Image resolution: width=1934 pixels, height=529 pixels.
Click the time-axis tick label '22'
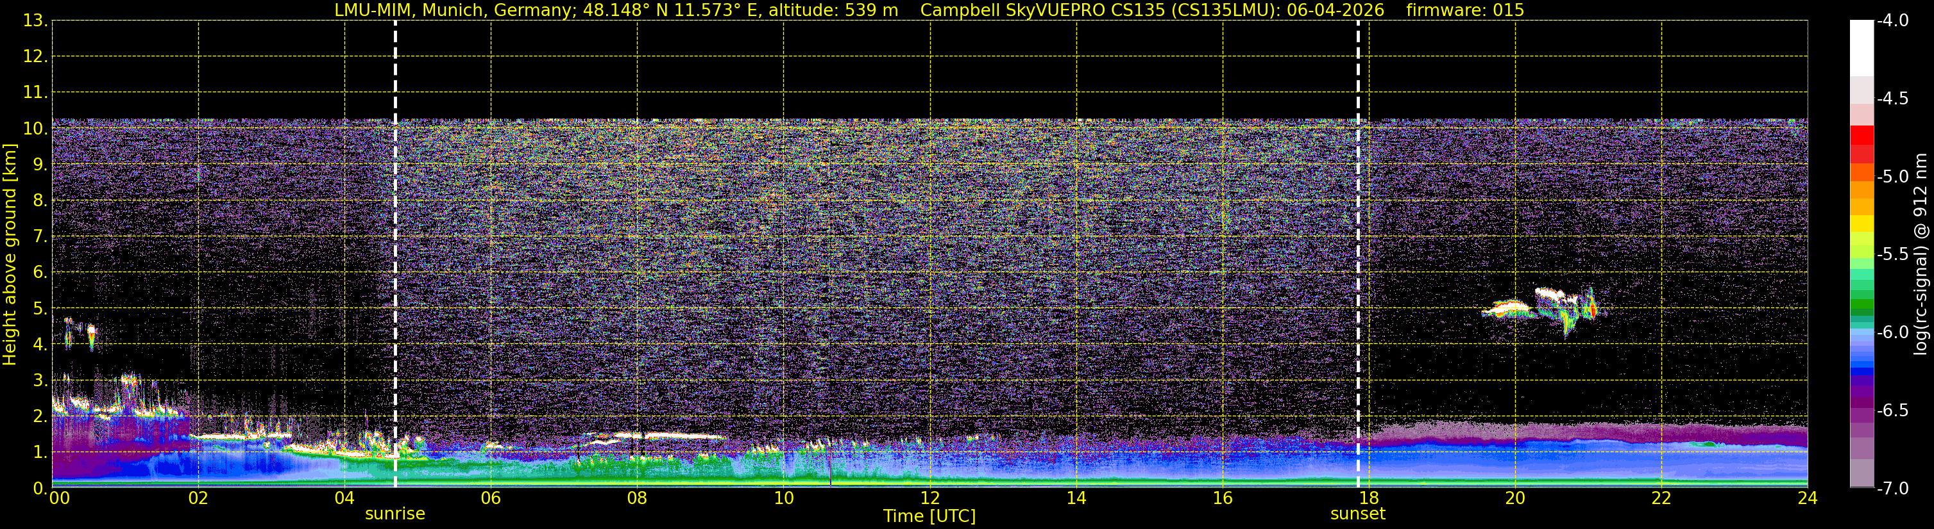1661,498
